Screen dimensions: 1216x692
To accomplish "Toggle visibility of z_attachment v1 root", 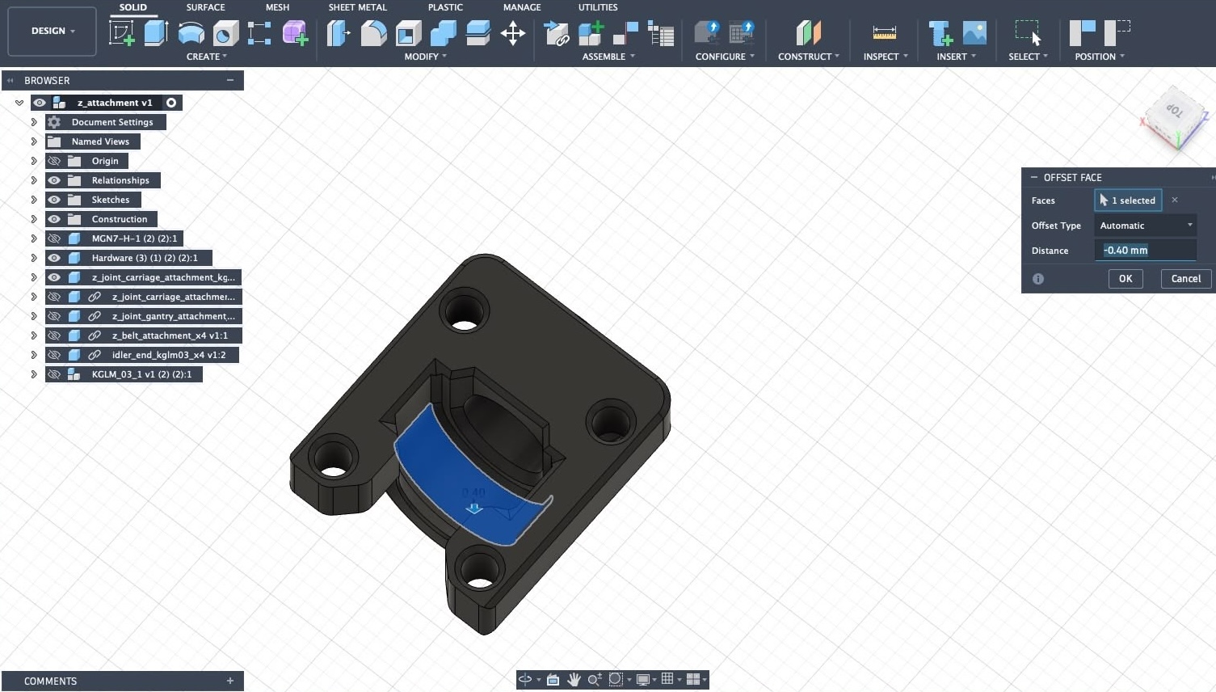I will (x=40, y=103).
